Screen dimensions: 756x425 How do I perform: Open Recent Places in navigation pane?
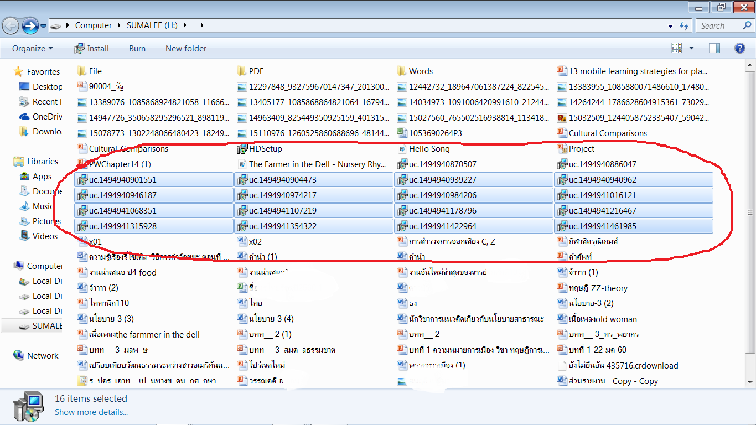[x=40, y=102]
